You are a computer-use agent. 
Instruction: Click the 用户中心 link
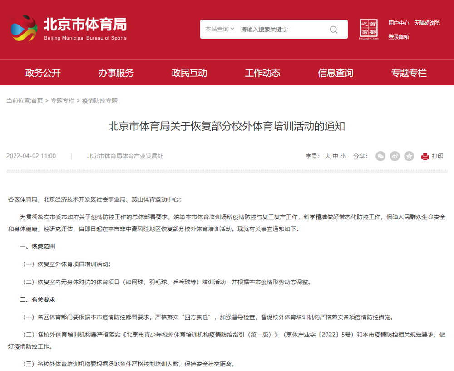point(398,23)
